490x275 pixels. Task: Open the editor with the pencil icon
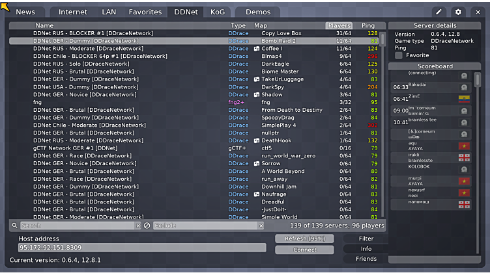pyautogui.click(x=439, y=12)
